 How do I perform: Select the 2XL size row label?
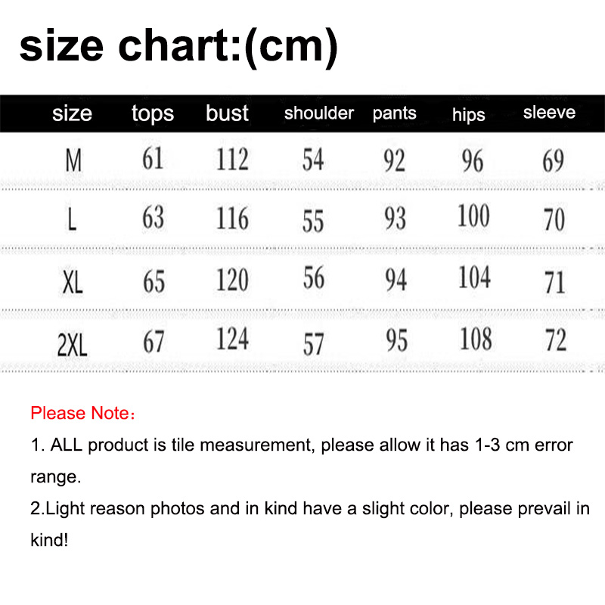[72, 344]
